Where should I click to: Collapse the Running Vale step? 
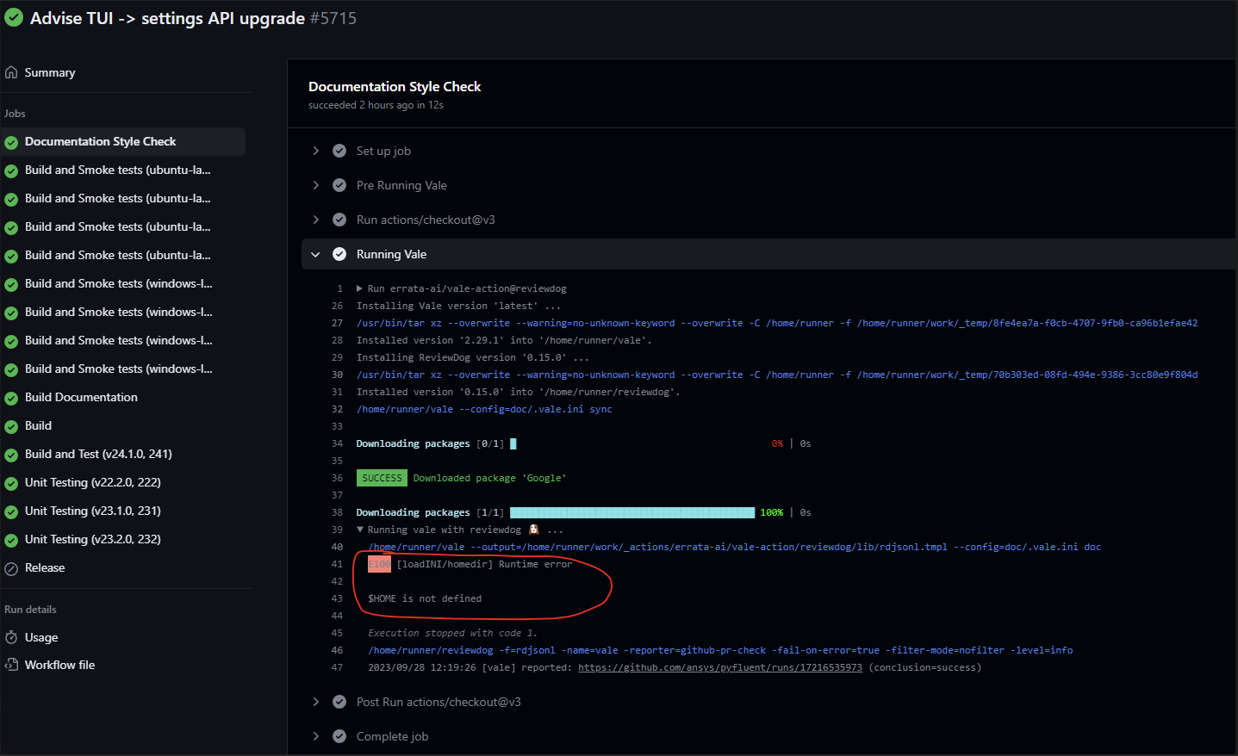[x=315, y=253]
